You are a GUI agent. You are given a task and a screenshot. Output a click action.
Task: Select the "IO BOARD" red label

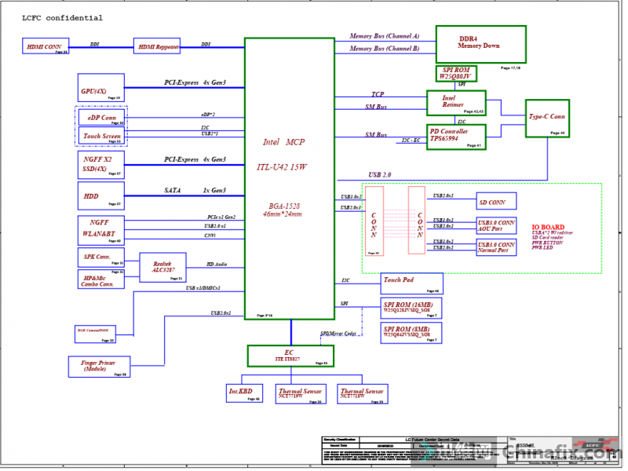click(x=548, y=227)
